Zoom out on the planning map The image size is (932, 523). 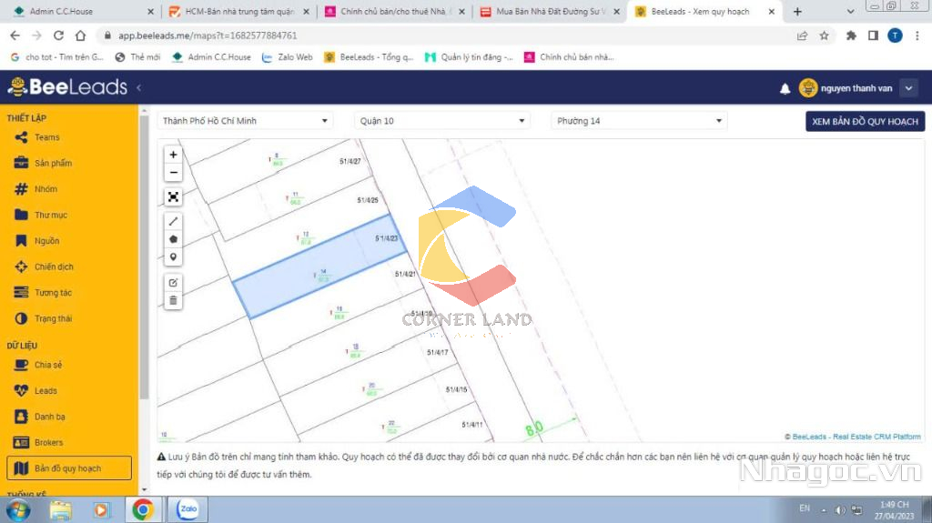174,172
